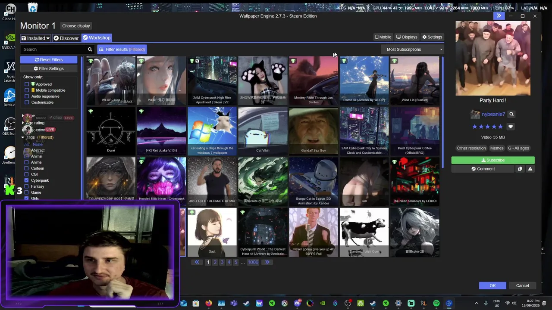Select the Dancing Polish Cow wallpaper thumbnail
This screenshot has height=310, width=552.
point(364,232)
